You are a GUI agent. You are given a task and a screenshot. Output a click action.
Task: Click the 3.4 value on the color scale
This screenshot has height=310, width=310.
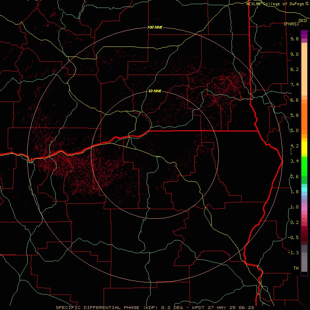tap(294, 161)
